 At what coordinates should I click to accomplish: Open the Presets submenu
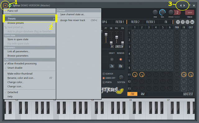[30, 19]
